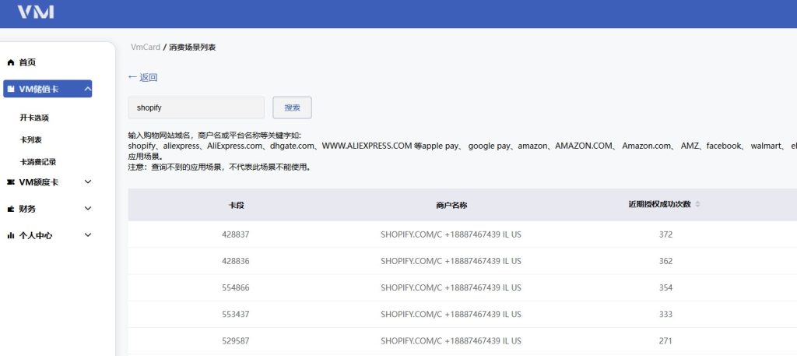Click the home icon beside 首页
Screen dimensions: 797x356
point(11,62)
